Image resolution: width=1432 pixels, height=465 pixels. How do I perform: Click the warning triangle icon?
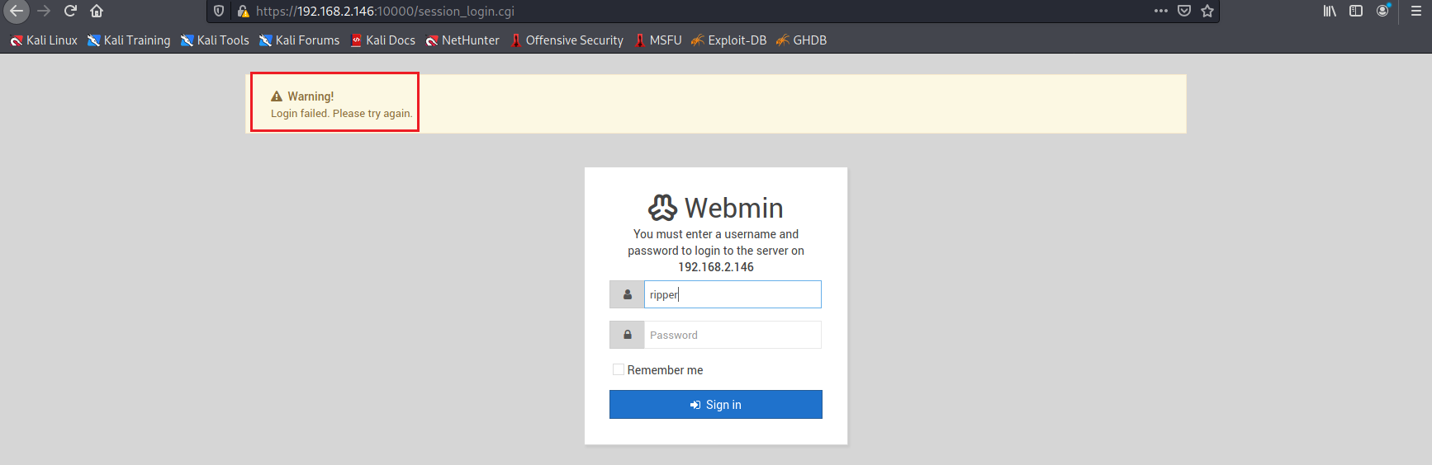[277, 96]
